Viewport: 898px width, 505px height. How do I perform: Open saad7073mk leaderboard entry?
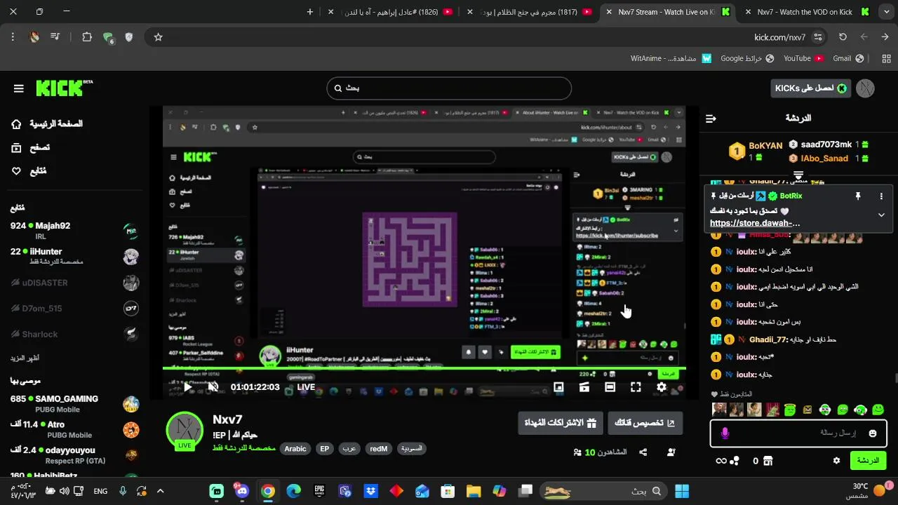coord(829,144)
